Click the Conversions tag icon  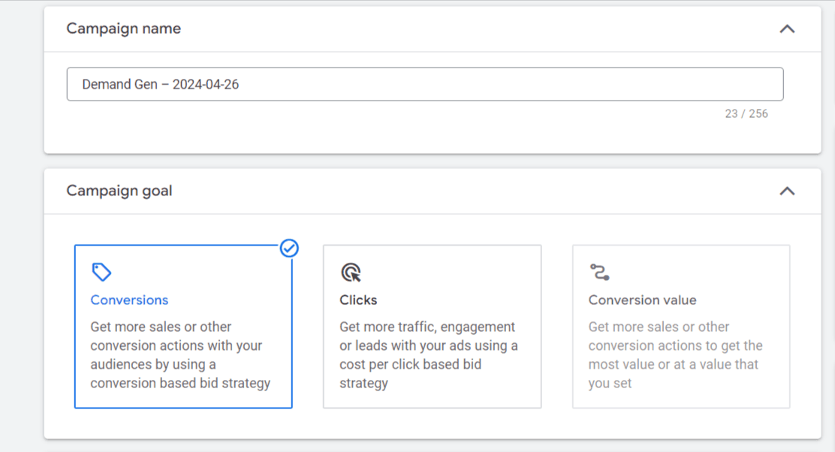coord(101,272)
